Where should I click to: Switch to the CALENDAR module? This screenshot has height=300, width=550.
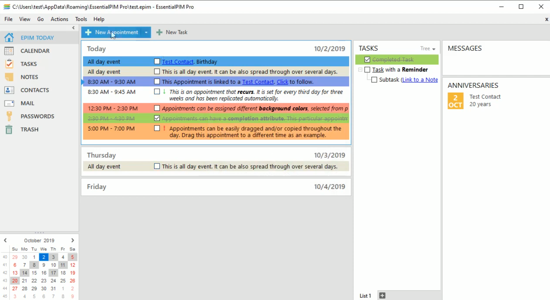tap(35, 51)
